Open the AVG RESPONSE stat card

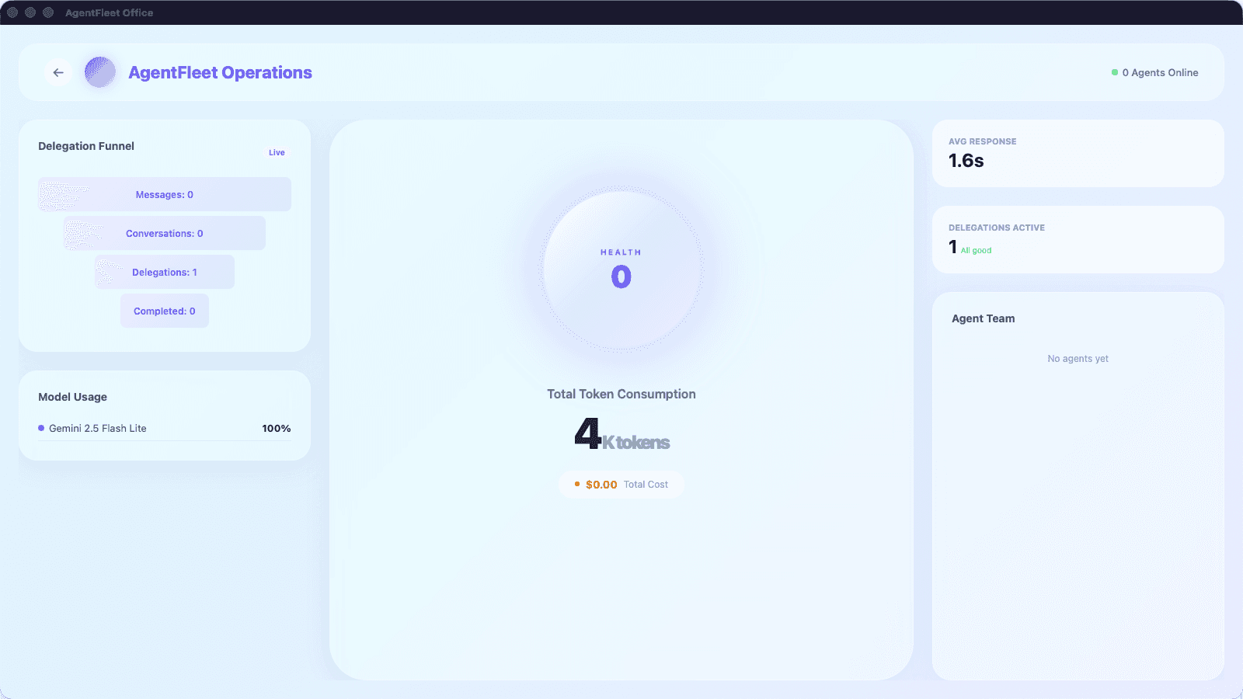pyautogui.click(x=1078, y=154)
